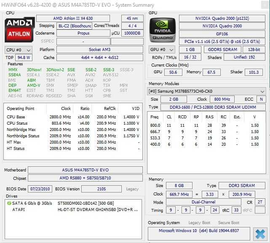This screenshot has height=243, width=270.
Task: Click the AES-NI feature label
Action: pyautogui.click(x=15, y=96)
